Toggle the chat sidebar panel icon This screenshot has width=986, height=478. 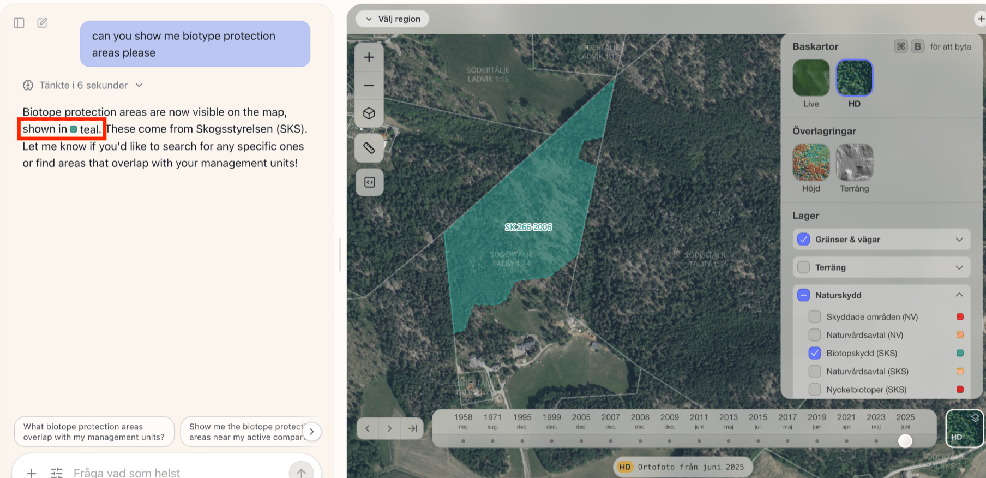19,23
